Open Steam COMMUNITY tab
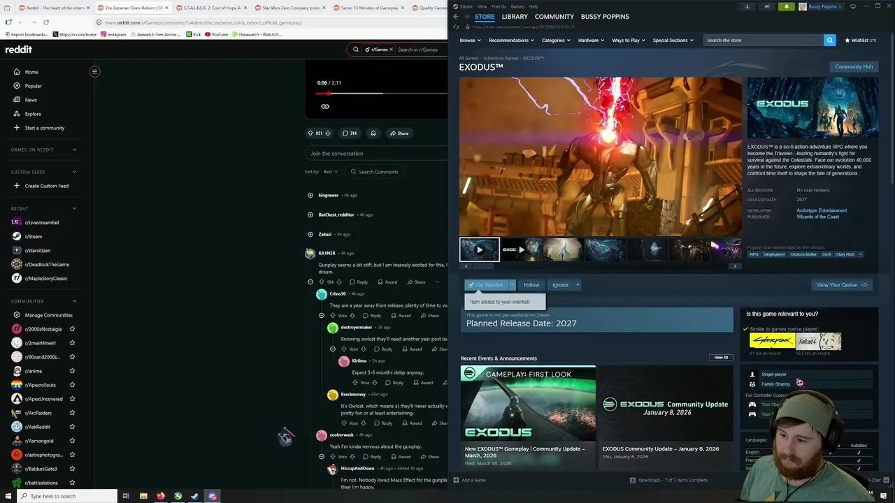This screenshot has width=895, height=503. 554,17
